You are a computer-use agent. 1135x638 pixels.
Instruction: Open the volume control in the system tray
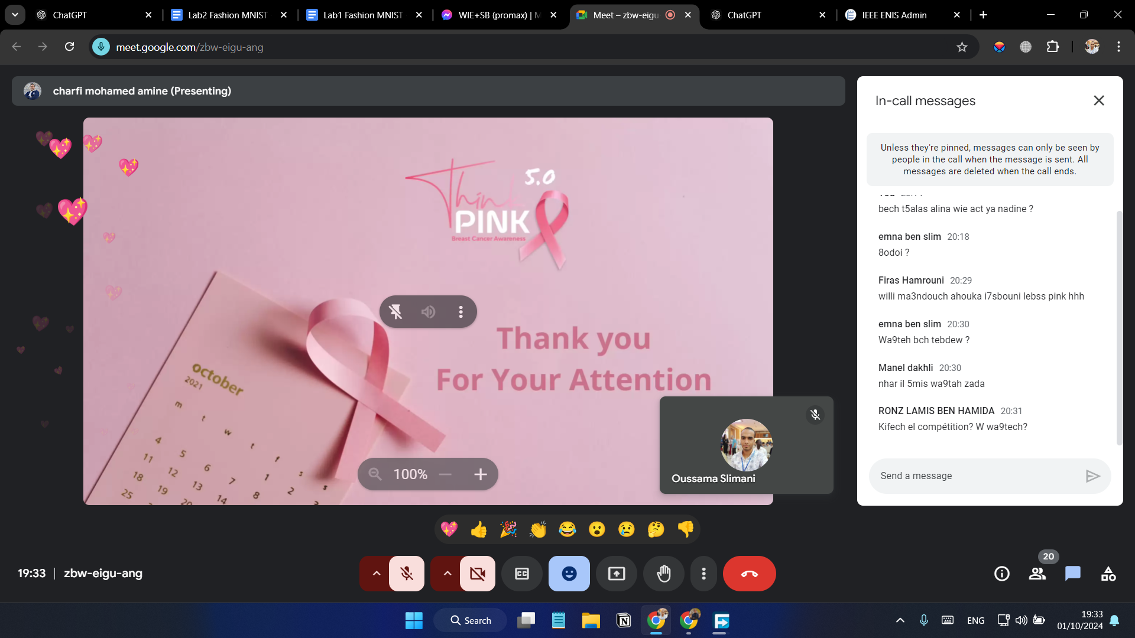(x=1021, y=620)
